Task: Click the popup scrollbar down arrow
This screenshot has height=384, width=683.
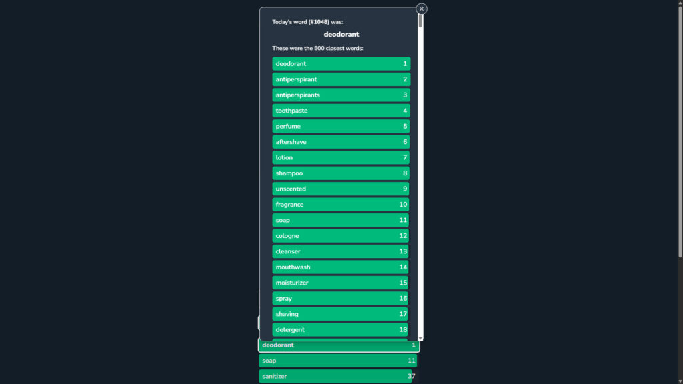Action: [x=420, y=338]
